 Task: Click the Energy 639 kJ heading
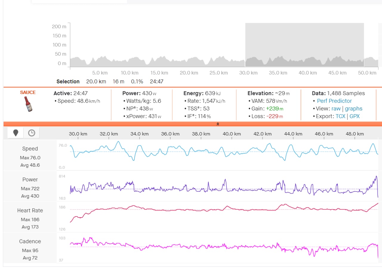[x=202, y=93]
